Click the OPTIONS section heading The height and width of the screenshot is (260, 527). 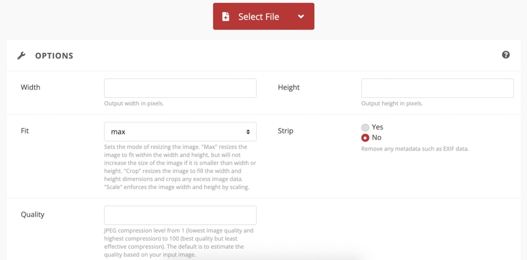tap(54, 56)
